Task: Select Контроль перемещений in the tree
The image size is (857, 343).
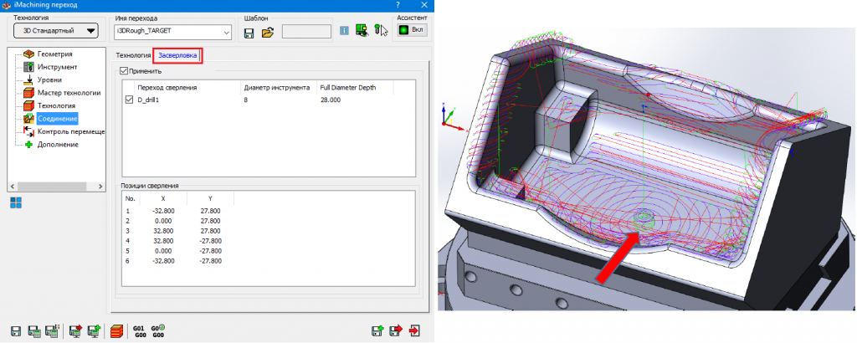Action: [70, 131]
